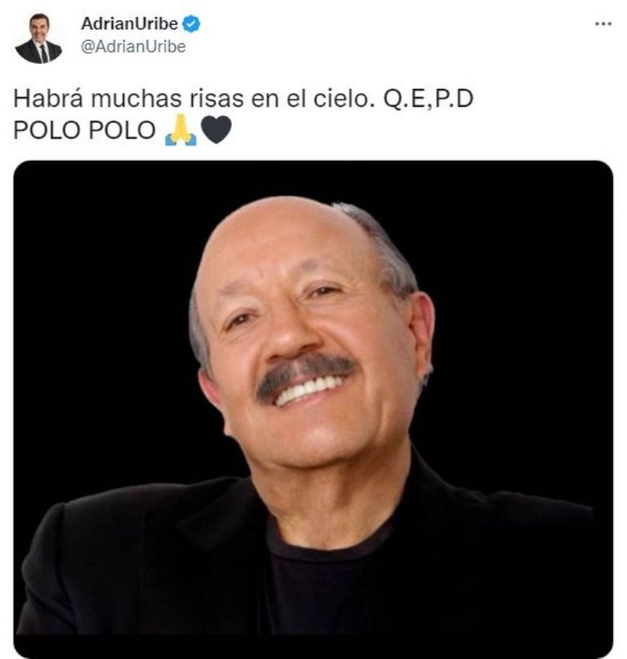Image resolution: width=627 pixels, height=659 pixels.
Task: Open the attached photo of Polo Polo
Action: point(313,408)
